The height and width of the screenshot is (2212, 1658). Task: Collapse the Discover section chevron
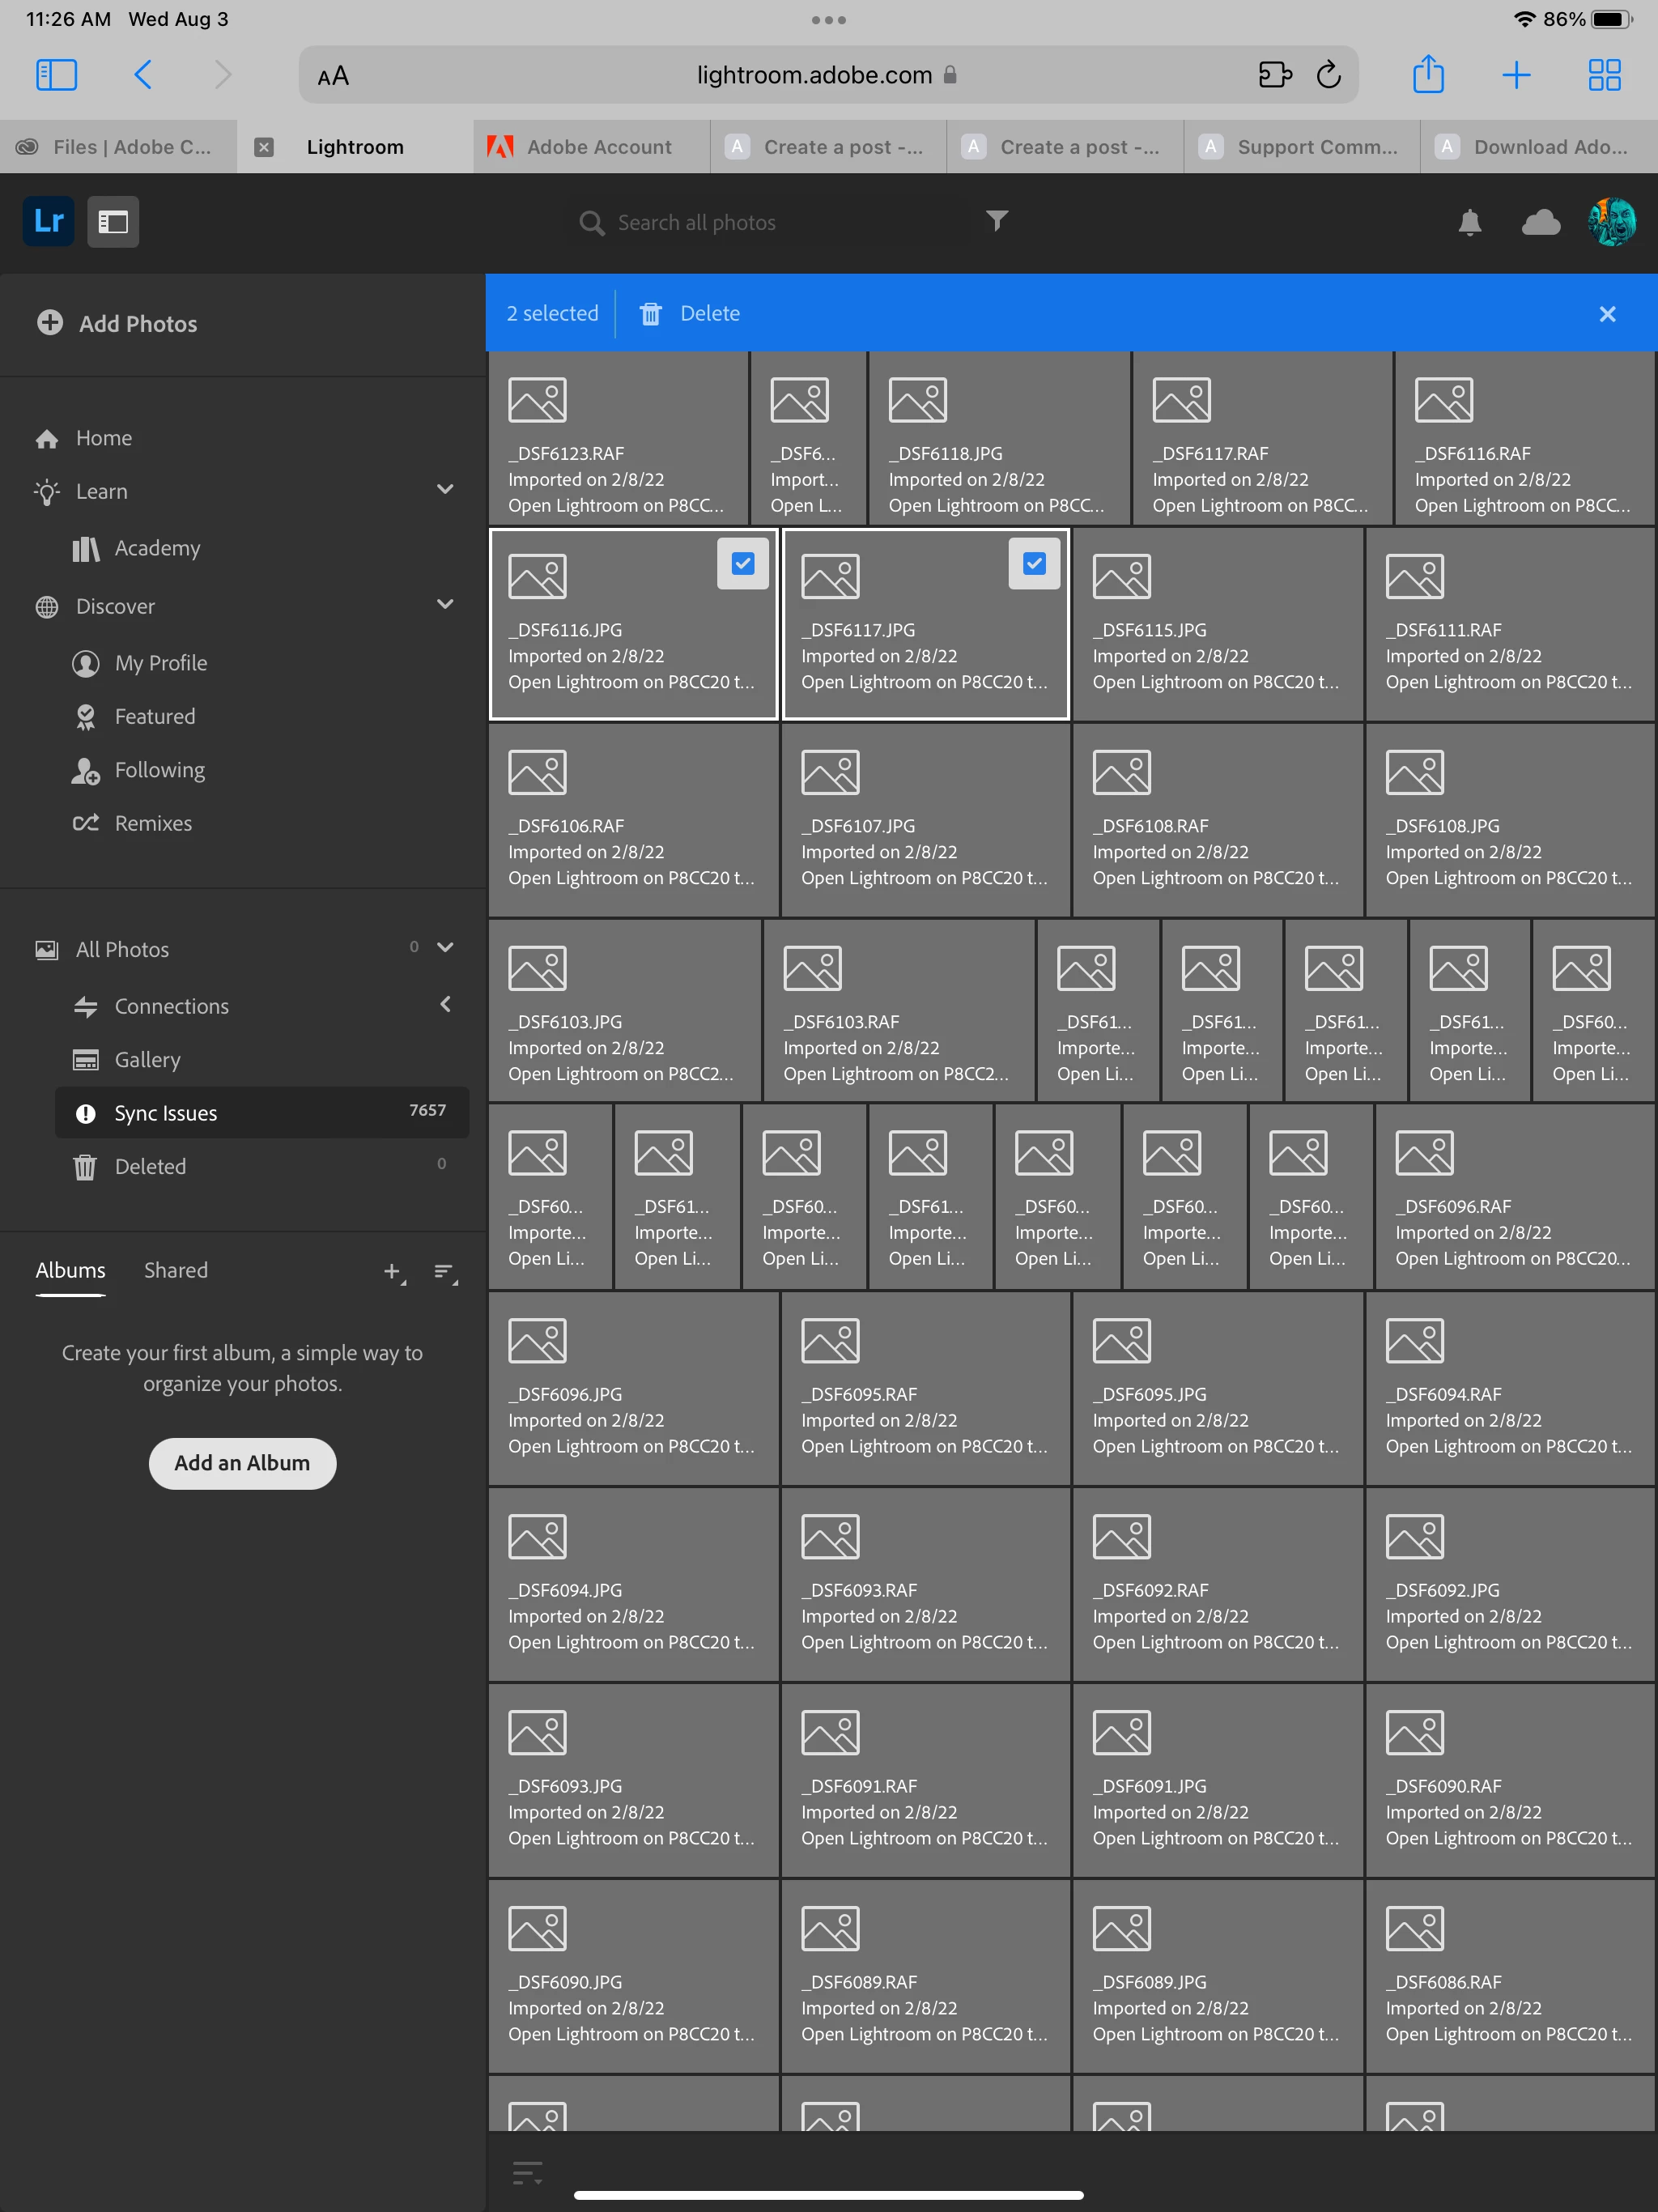click(x=445, y=605)
